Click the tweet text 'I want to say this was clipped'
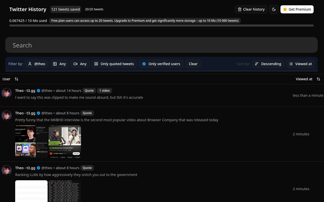This screenshot has width=324, height=202. 79,97
